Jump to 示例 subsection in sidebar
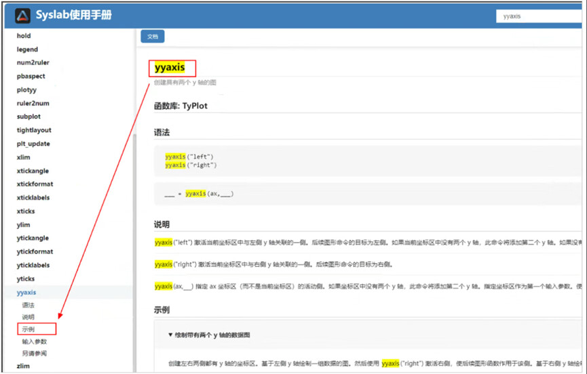The width and height of the screenshot is (587, 374). [28, 329]
